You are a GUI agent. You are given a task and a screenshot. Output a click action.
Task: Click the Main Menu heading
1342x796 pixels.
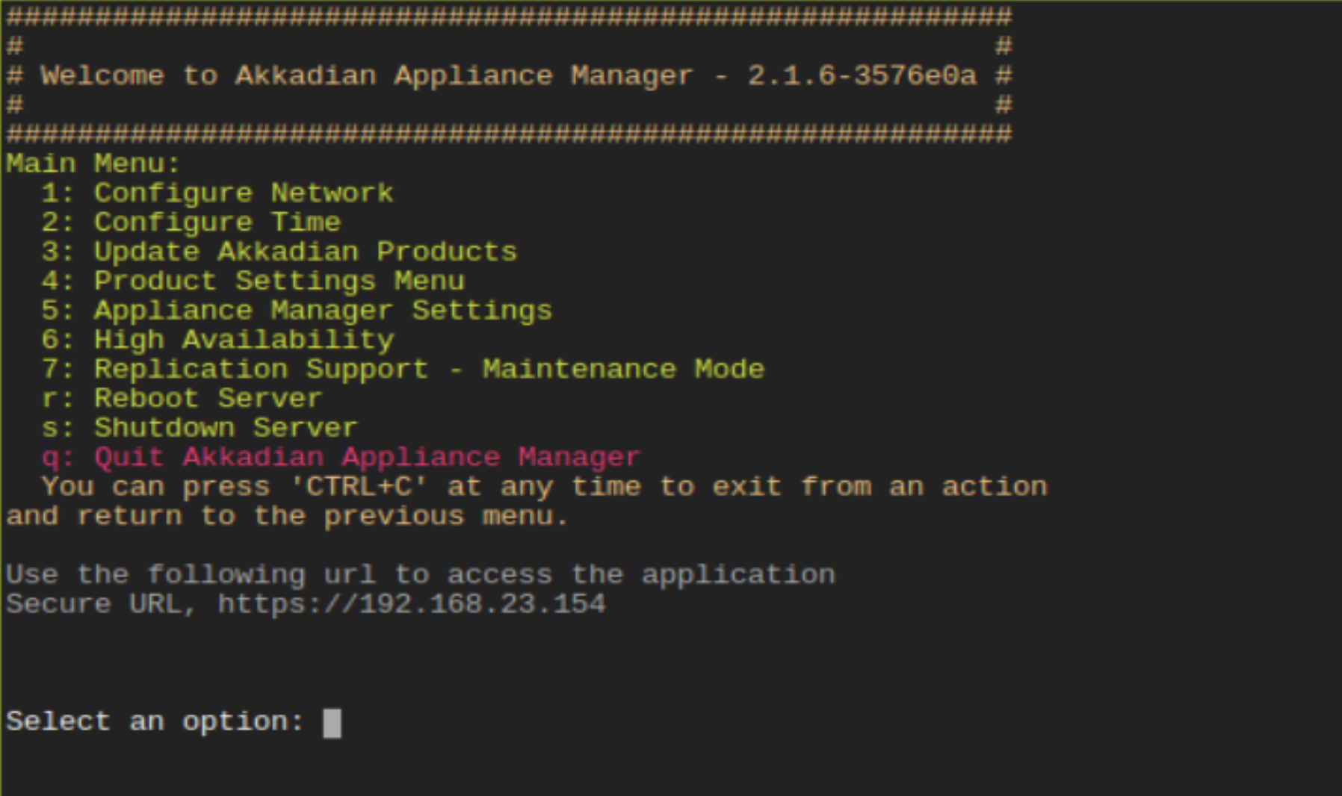(x=93, y=164)
